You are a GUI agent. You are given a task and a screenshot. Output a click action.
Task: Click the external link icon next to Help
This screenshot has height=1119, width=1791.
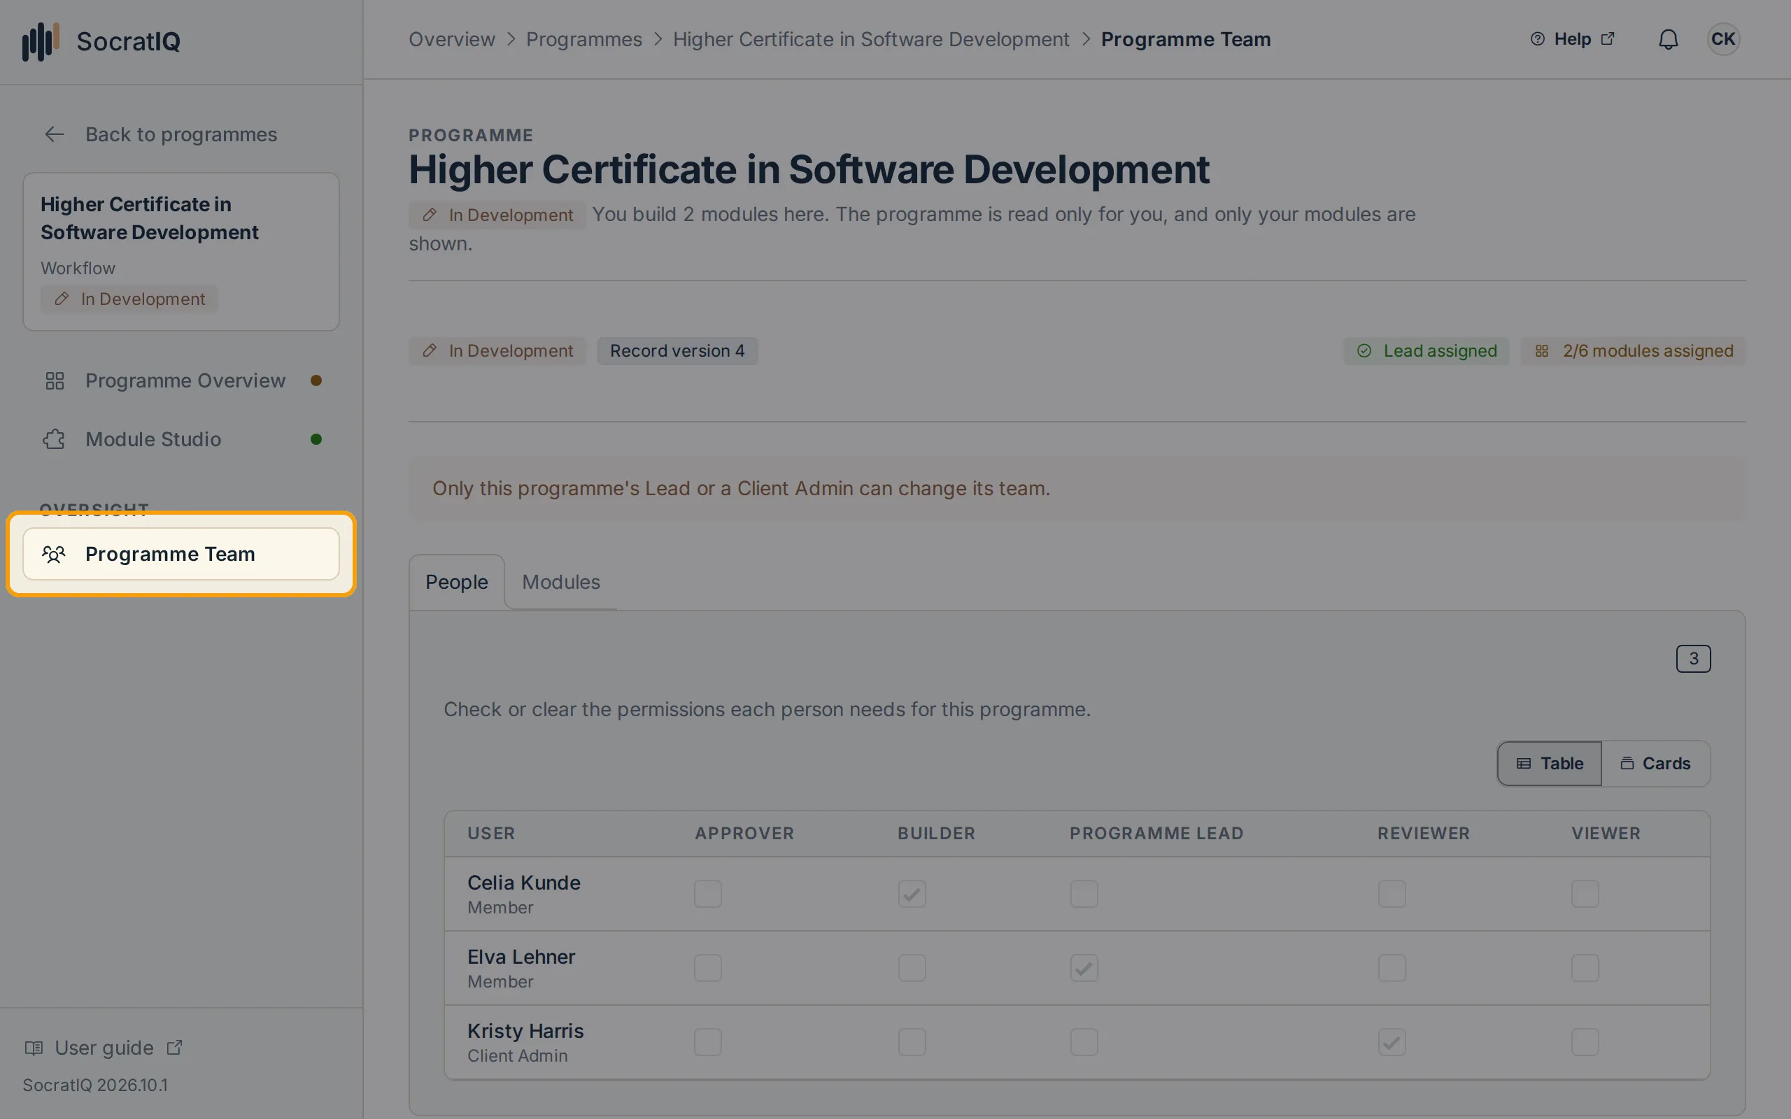[1608, 38]
